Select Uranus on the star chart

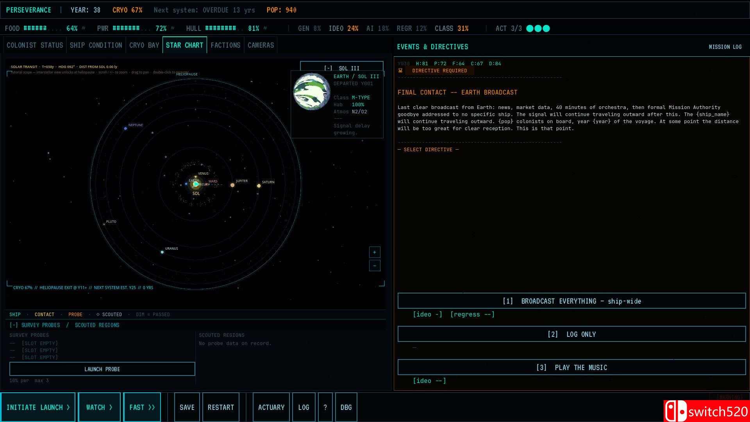tap(162, 252)
